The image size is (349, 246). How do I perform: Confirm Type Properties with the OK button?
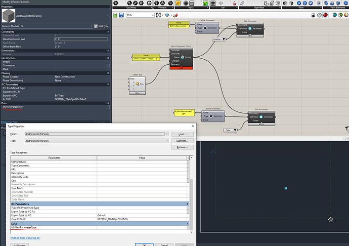pos(144,244)
